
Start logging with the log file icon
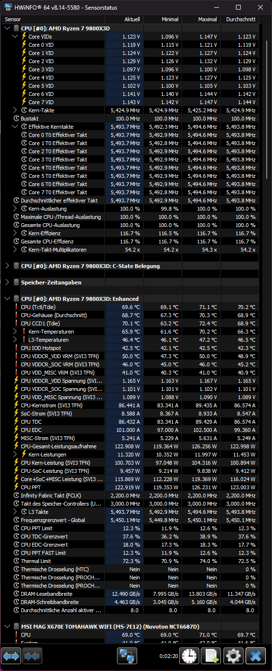tap(212, 656)
